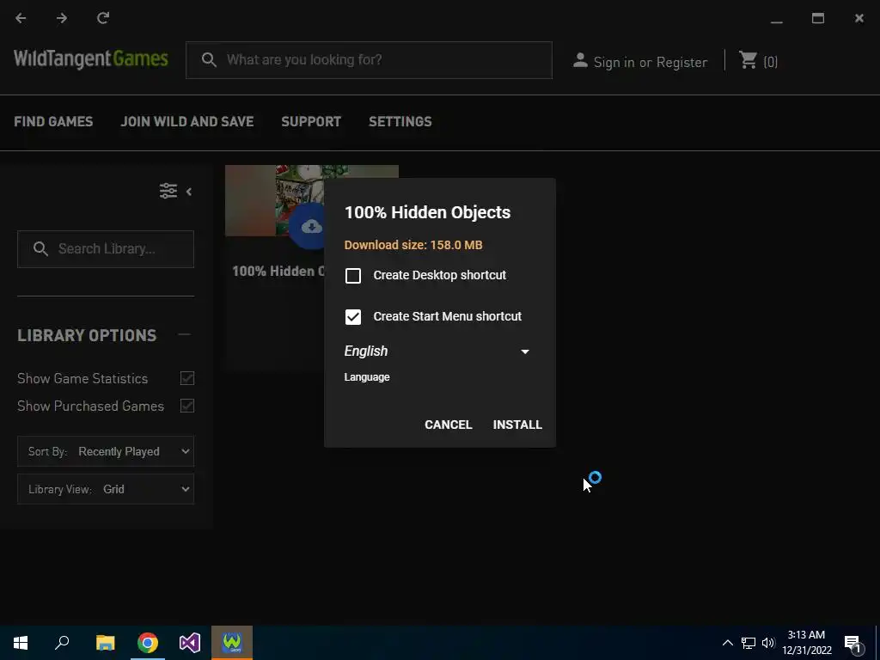
Task: Reload the page with the refresh icon
Action: coord(103,19)
